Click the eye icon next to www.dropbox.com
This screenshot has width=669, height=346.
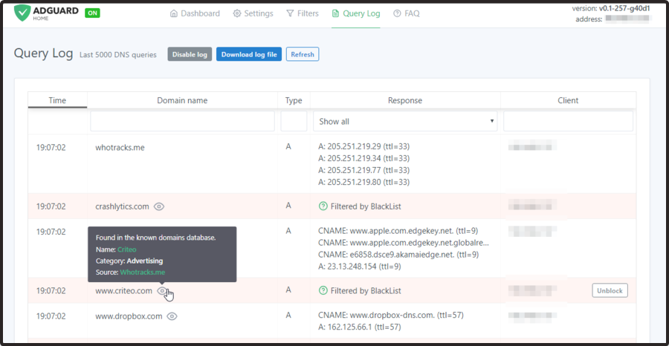coord(172,316)
